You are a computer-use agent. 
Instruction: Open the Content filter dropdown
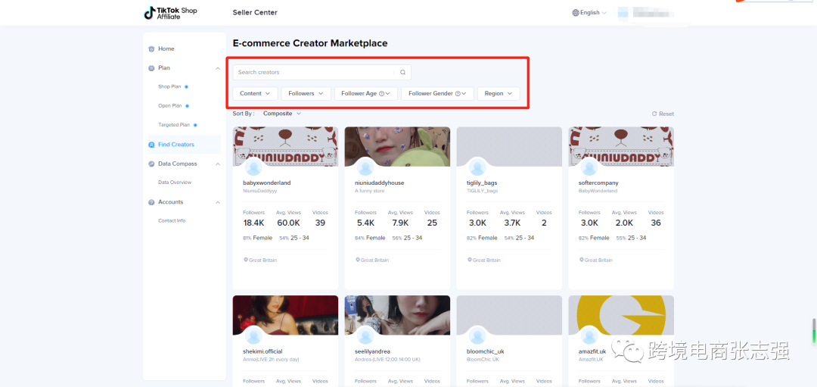click(255, 94)
